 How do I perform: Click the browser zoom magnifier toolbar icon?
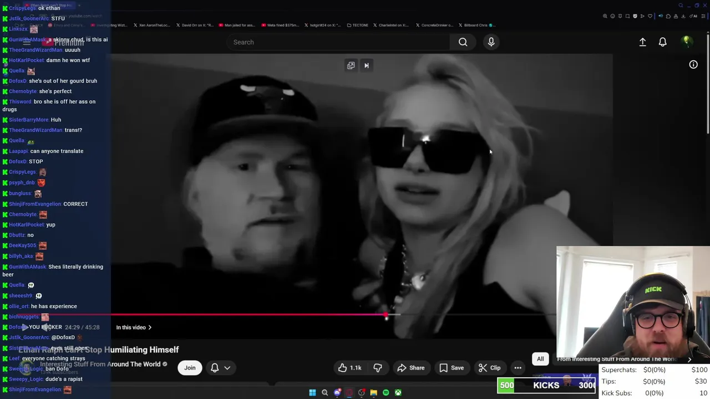pyautogui.click(x=605, y=16)
